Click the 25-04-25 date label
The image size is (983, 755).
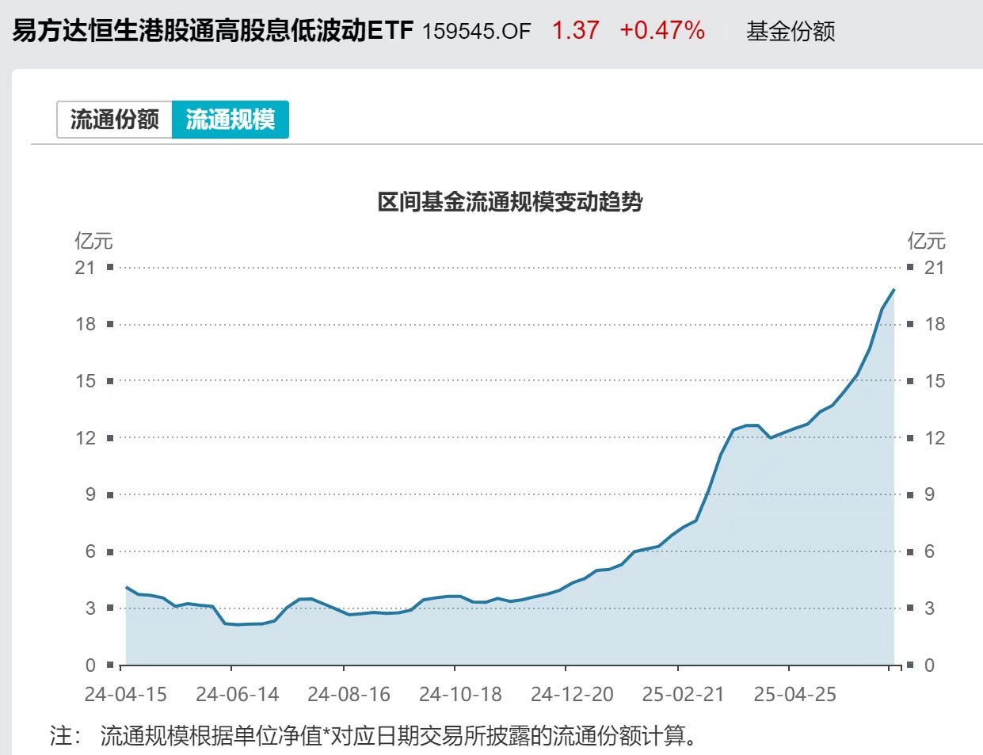(x=795, y=695)
